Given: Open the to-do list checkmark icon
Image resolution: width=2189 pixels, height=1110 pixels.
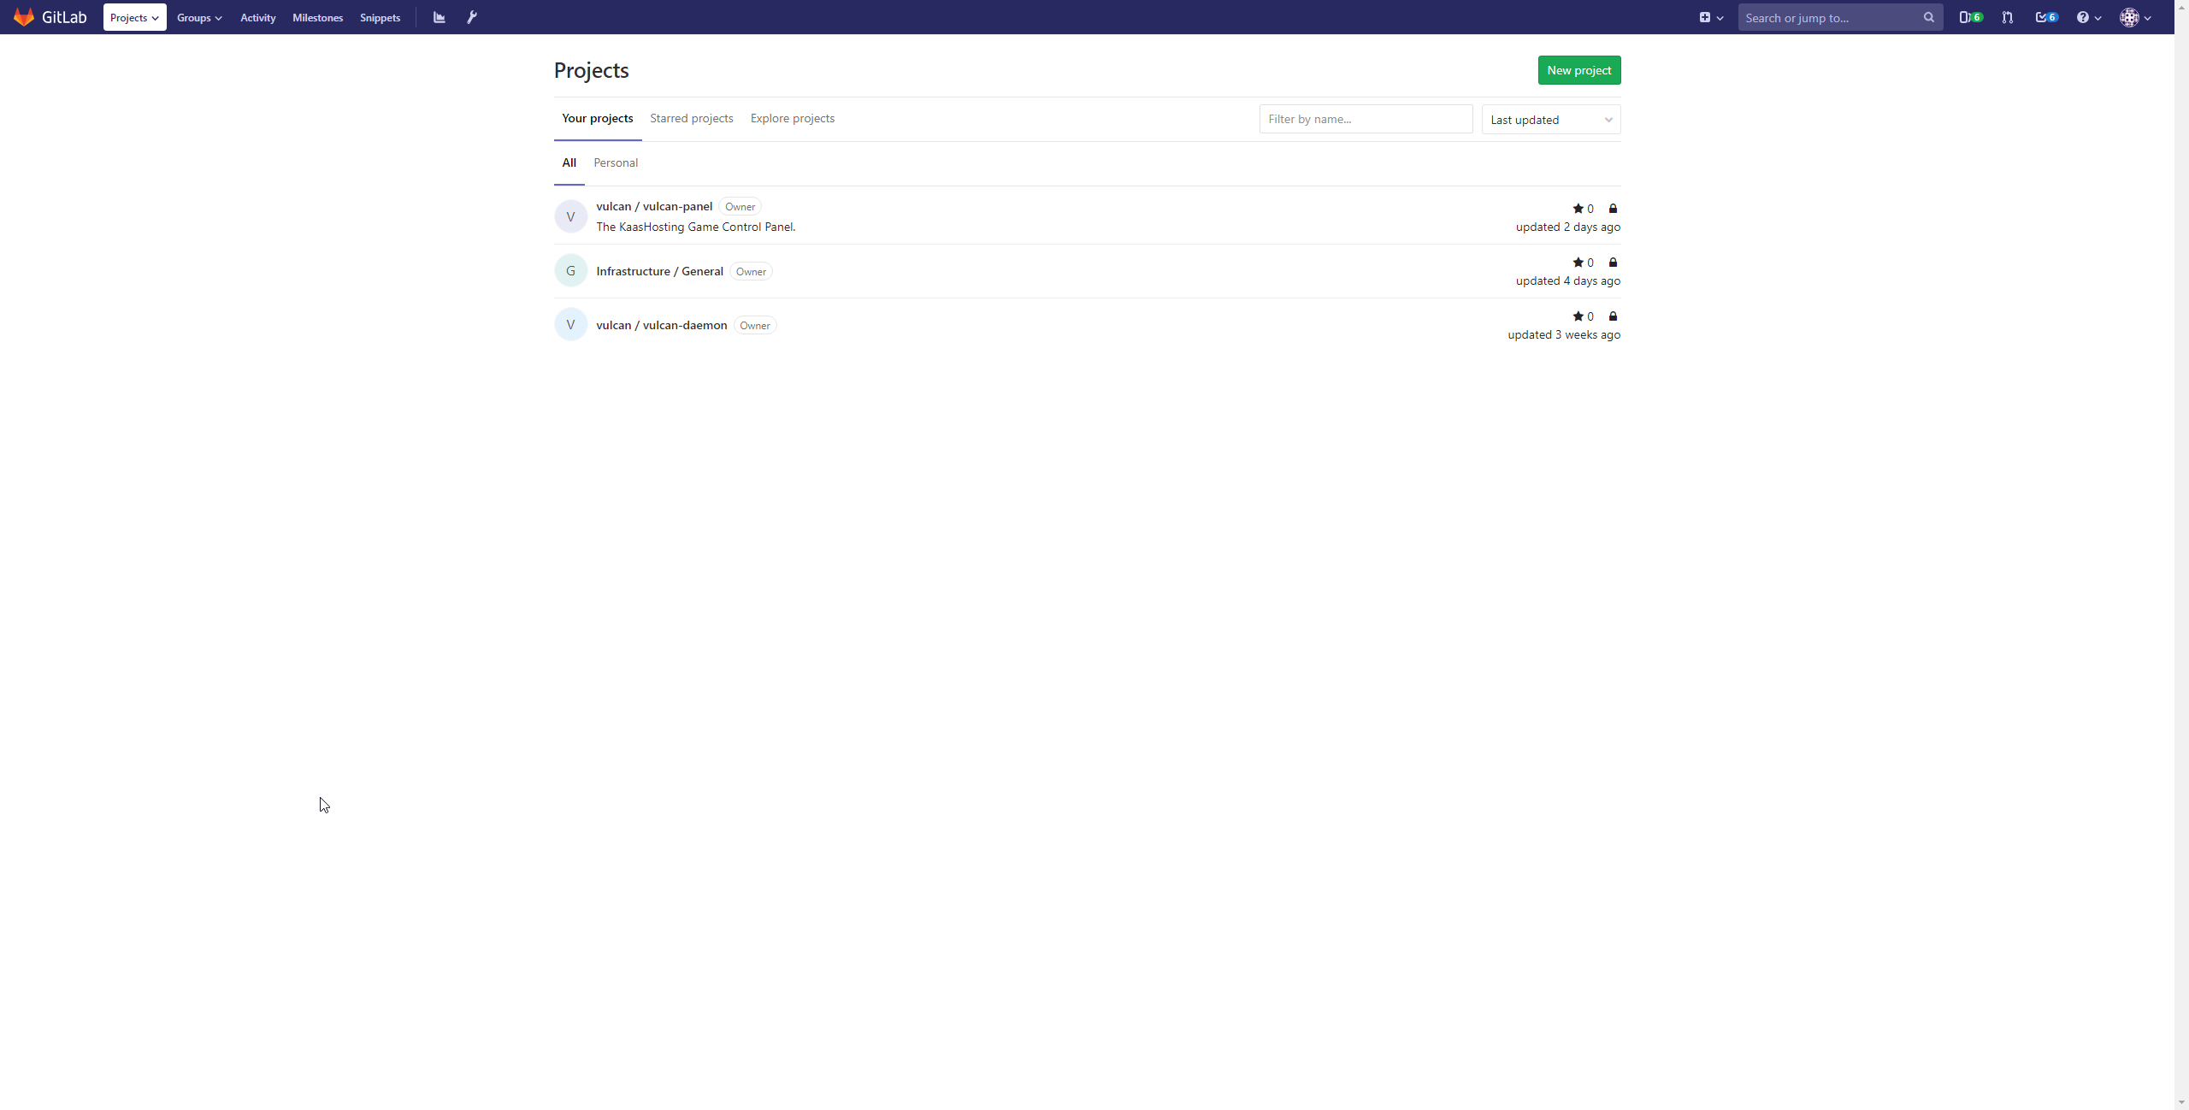Looking at the screenshot, I should (x=2045, y=17).
